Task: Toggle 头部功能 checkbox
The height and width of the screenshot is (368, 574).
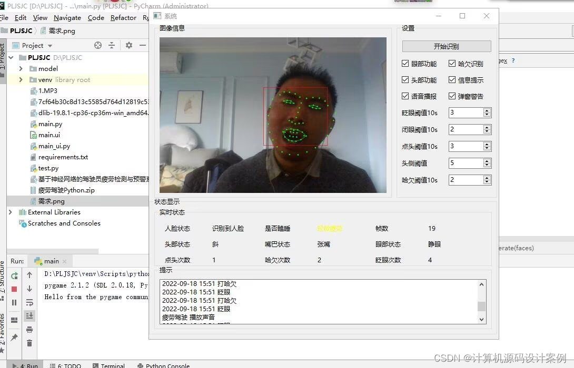Action: [x=405, y=80]
